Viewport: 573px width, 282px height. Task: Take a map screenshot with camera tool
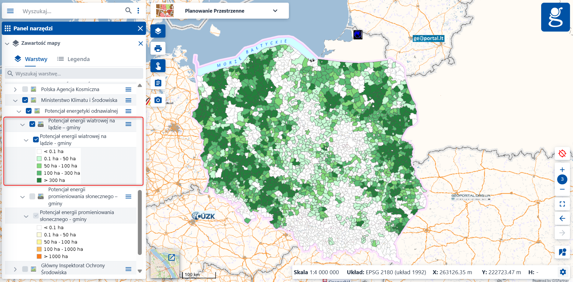point(158,100)
